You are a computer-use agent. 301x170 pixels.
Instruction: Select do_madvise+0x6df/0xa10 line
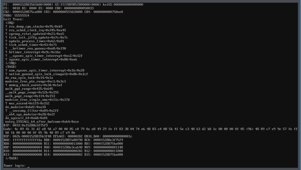(x=26, y=107)
